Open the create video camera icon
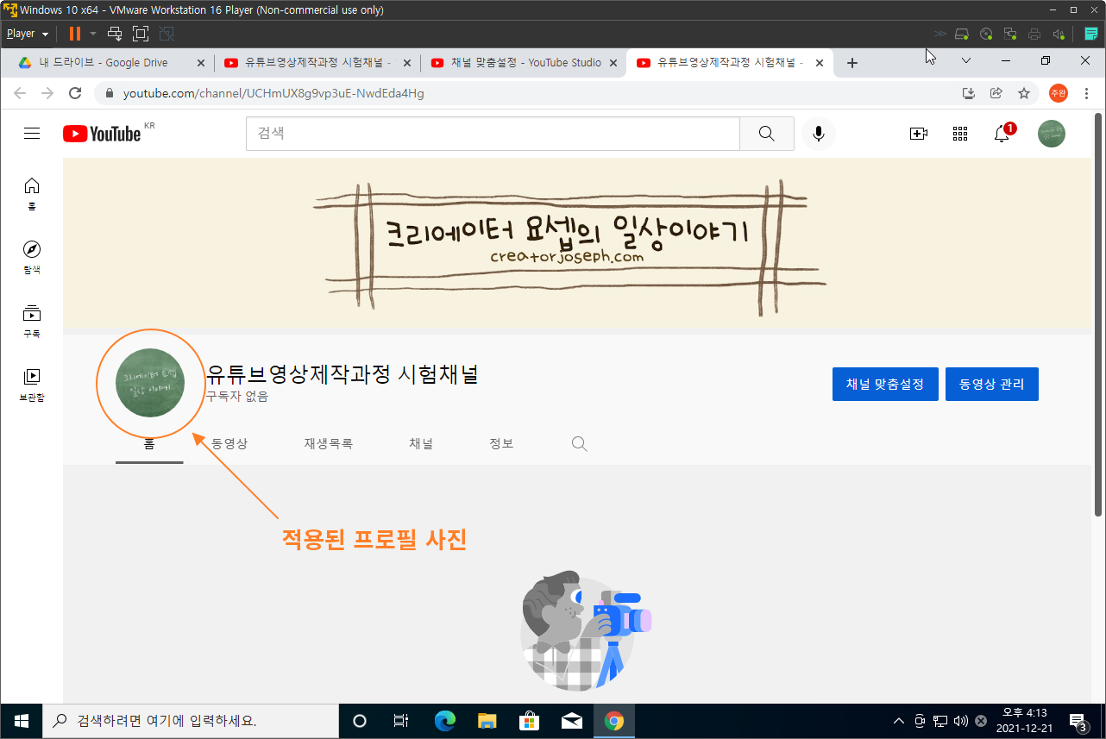1106x739 pixels. click(x=918, y=134)
